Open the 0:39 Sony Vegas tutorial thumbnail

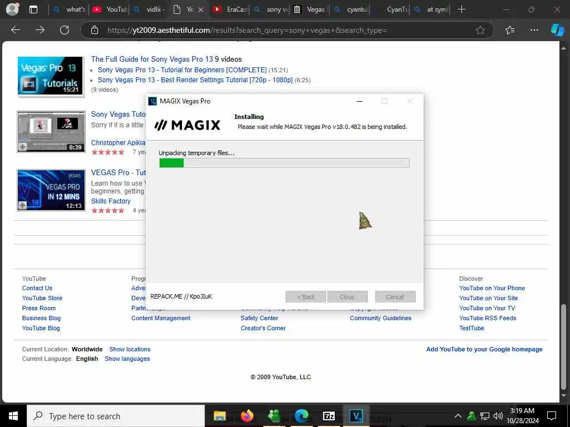pos(51,131)
